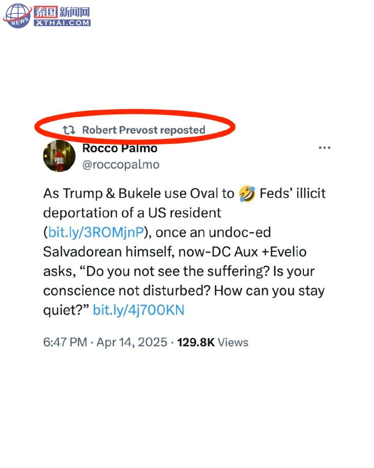Open the three-dot more options menu
This screenshot has width=374, height=468.
tap(324, 148)
